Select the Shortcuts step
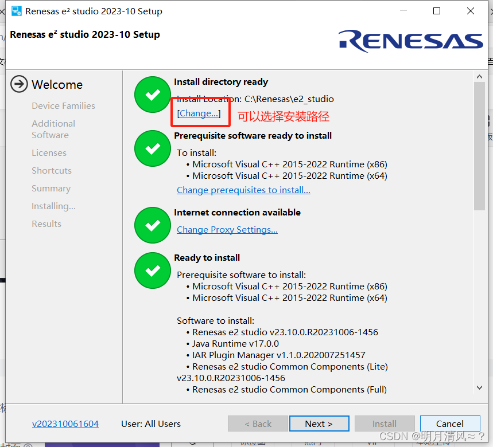Viewport: 493px width, 447px height. coord(52,170)
